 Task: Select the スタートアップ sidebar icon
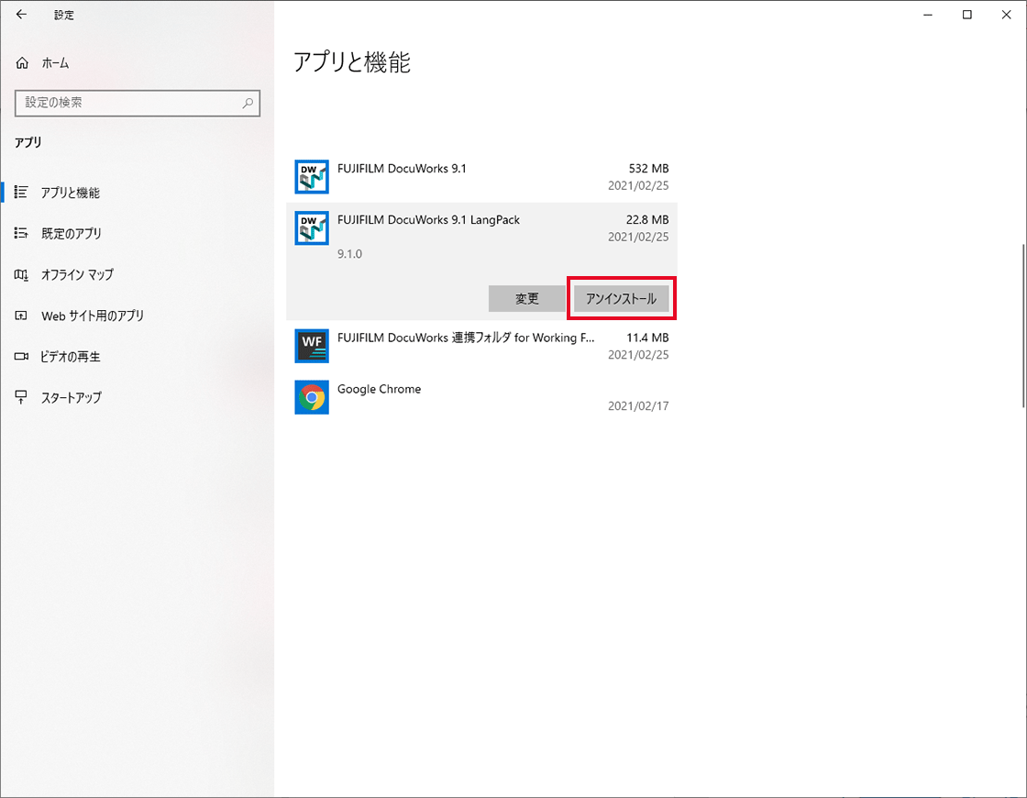tap(21, 397)
